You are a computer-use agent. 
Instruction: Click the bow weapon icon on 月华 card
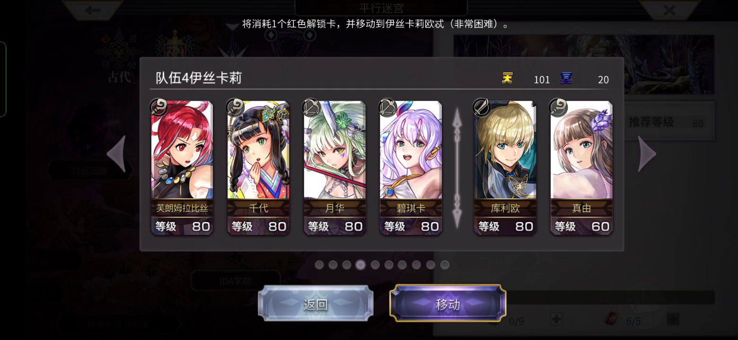[x=312, y=108]
